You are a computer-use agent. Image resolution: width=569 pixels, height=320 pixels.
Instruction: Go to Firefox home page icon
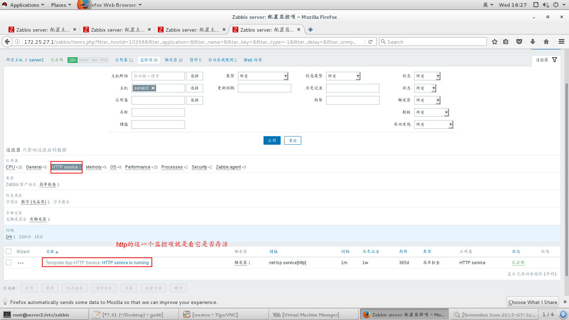coord(546,42)
